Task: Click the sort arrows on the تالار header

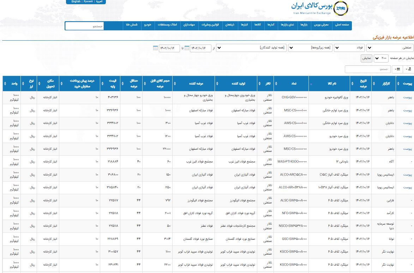Action: [259, 84]
